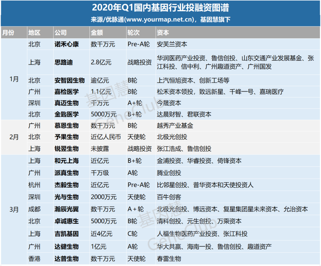This screenshot has height=266, width=321.
Task: Select the 春雷生物 investor cell
Action: pyautogui.click(x=169, y=259)
